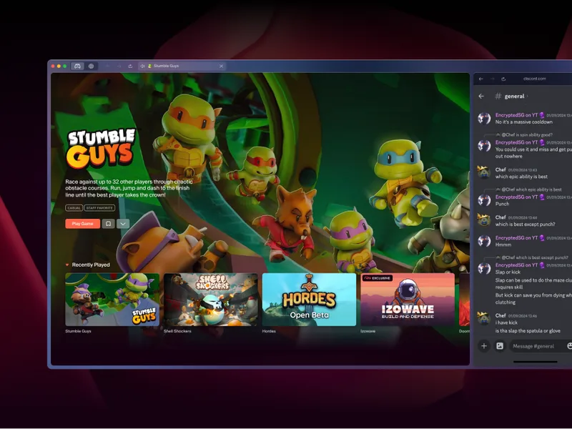Go forward using the browser toolbar forward arrow
This screenshot has width=572, height=429.
[x=119, y=66]
